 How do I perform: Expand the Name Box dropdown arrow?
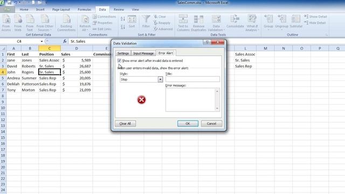[x=42, y=41]
